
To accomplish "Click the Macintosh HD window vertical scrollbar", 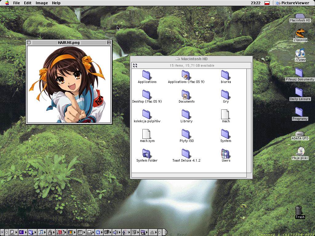I will point(249,120).
